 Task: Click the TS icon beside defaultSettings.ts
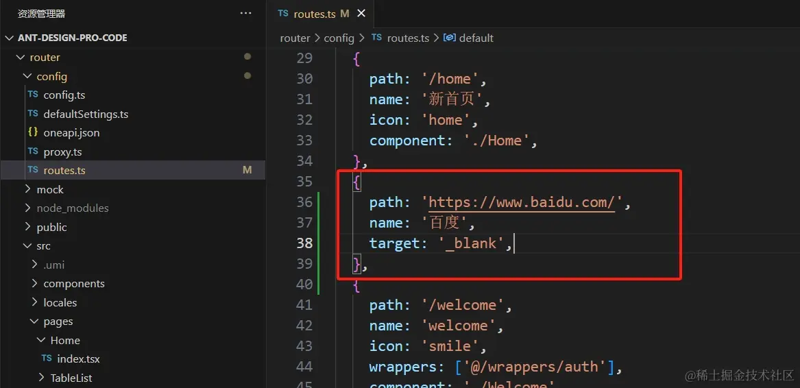[33, 113]
